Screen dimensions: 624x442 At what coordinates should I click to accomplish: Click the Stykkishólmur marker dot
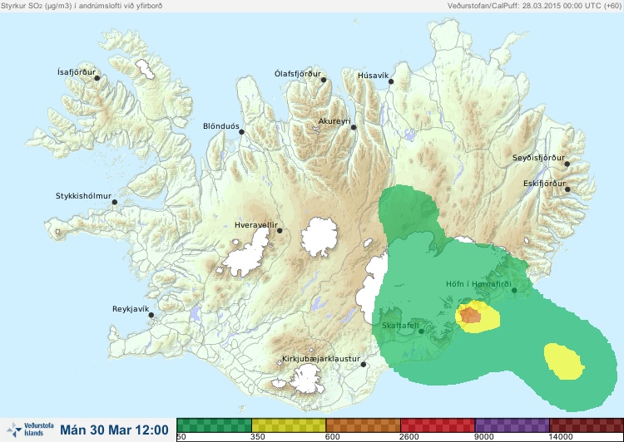point(115,202)
